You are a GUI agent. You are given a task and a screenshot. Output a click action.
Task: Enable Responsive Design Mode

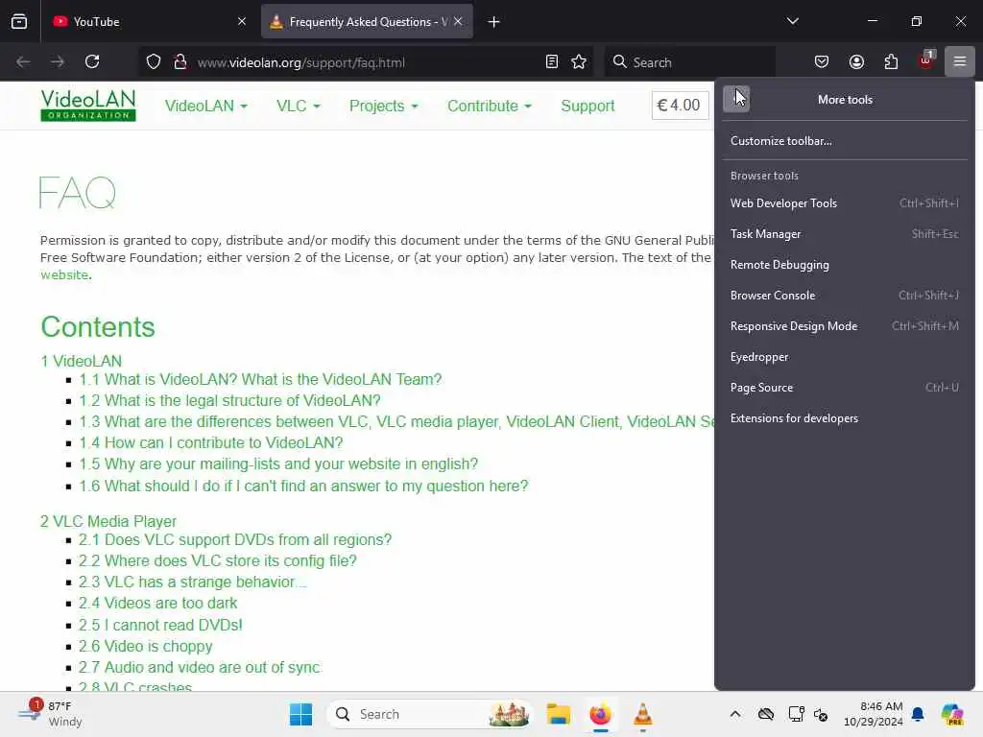pos(845,326)
